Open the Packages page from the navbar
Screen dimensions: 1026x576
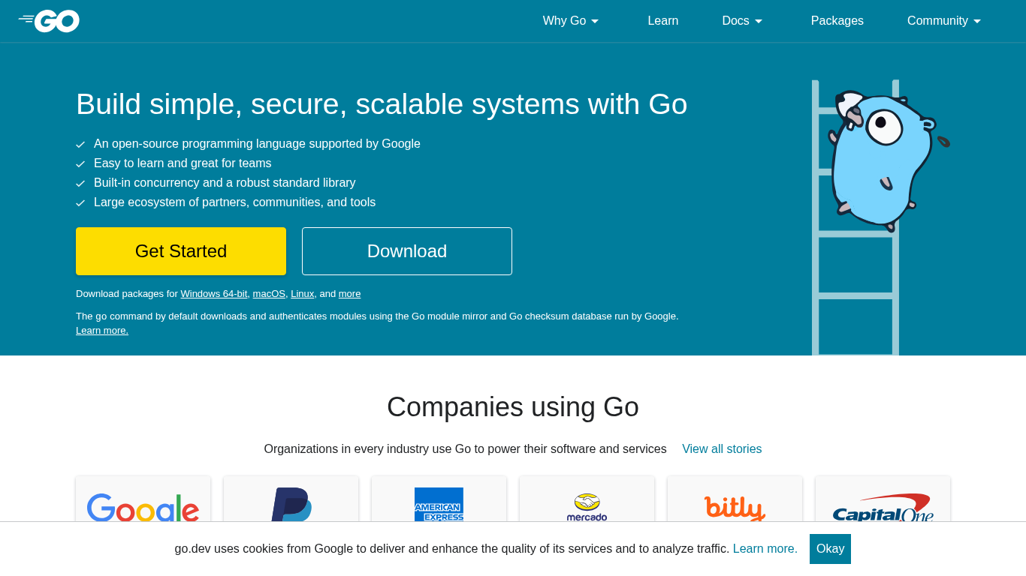click(x=837, y=21)
